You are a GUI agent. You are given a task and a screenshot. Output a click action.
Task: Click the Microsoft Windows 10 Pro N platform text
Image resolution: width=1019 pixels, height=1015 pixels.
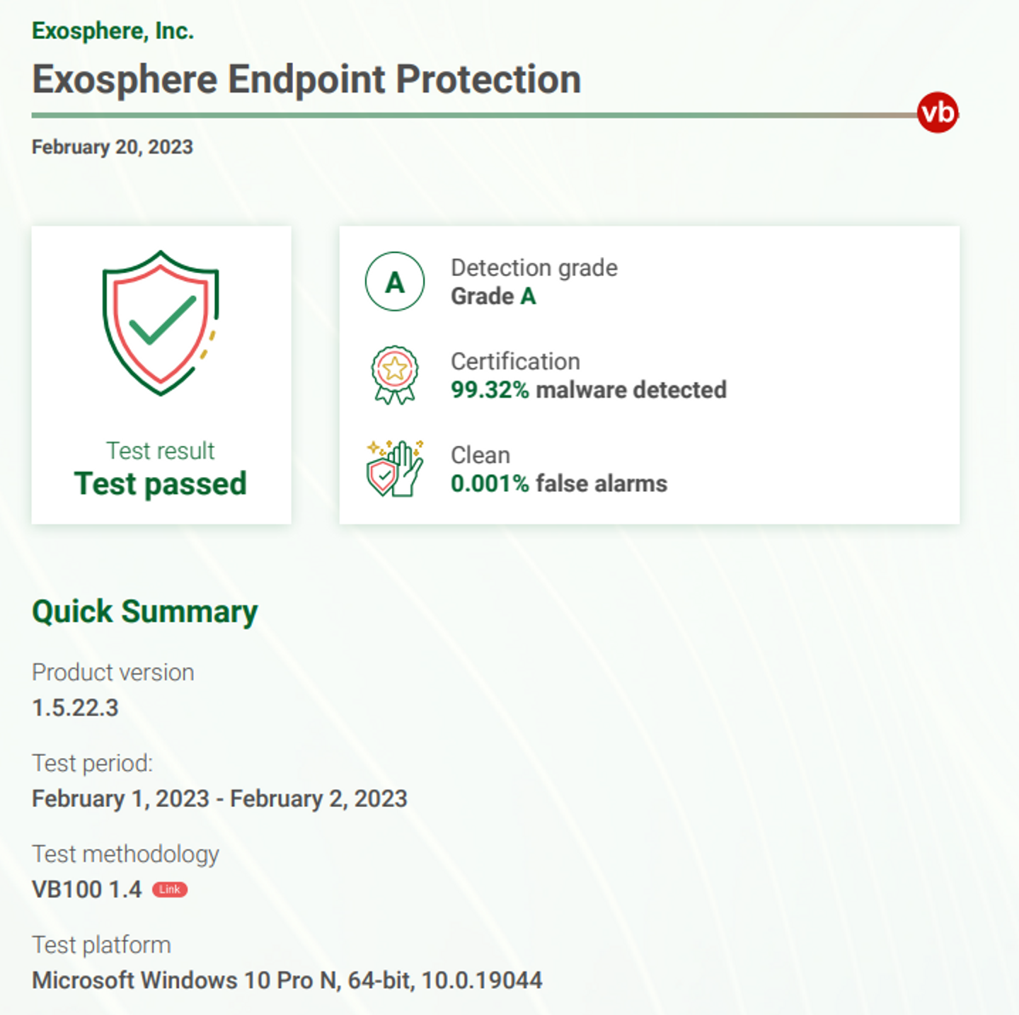pos(287,980)
